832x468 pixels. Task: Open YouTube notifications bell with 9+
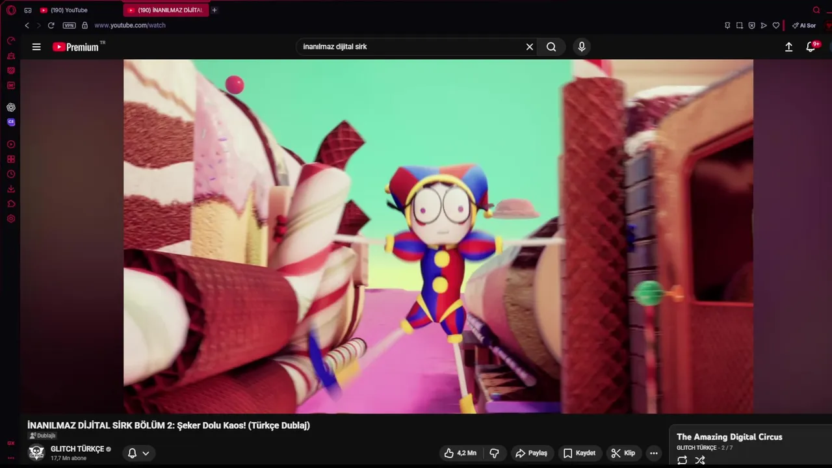point(812,46)
